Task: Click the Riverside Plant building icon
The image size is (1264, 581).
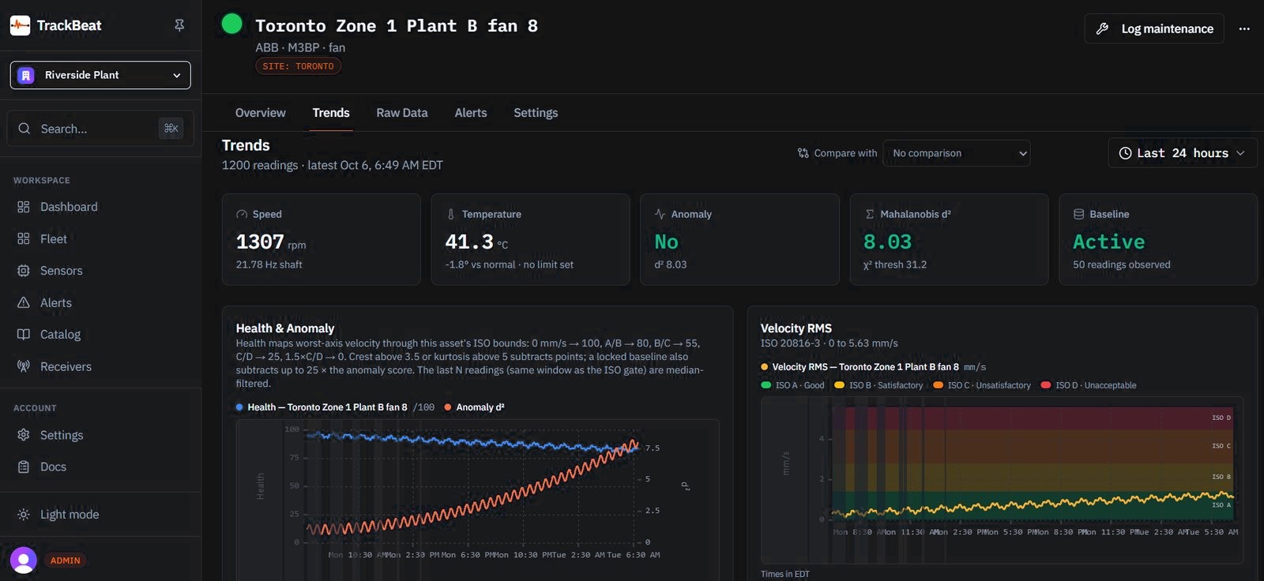Action: [x=26, y=75]
